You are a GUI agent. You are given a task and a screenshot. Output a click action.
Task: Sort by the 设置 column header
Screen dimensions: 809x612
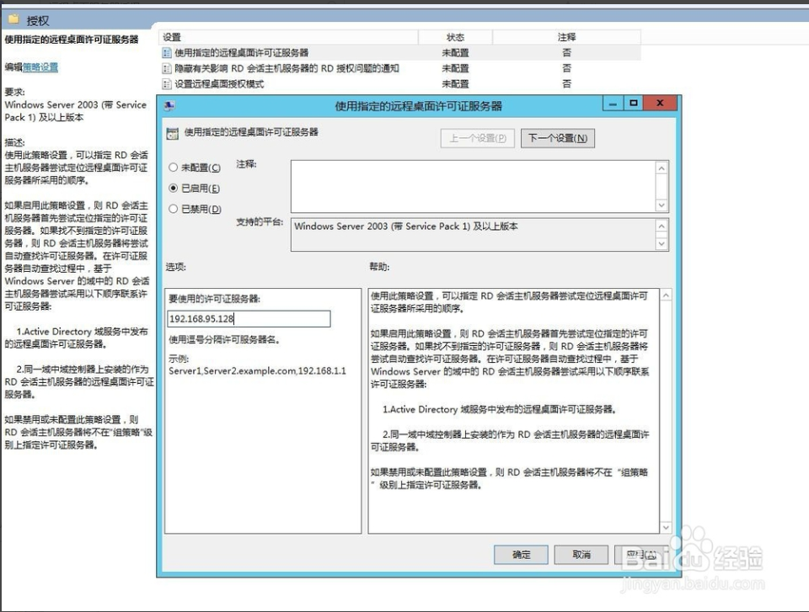tap(288, 37)
